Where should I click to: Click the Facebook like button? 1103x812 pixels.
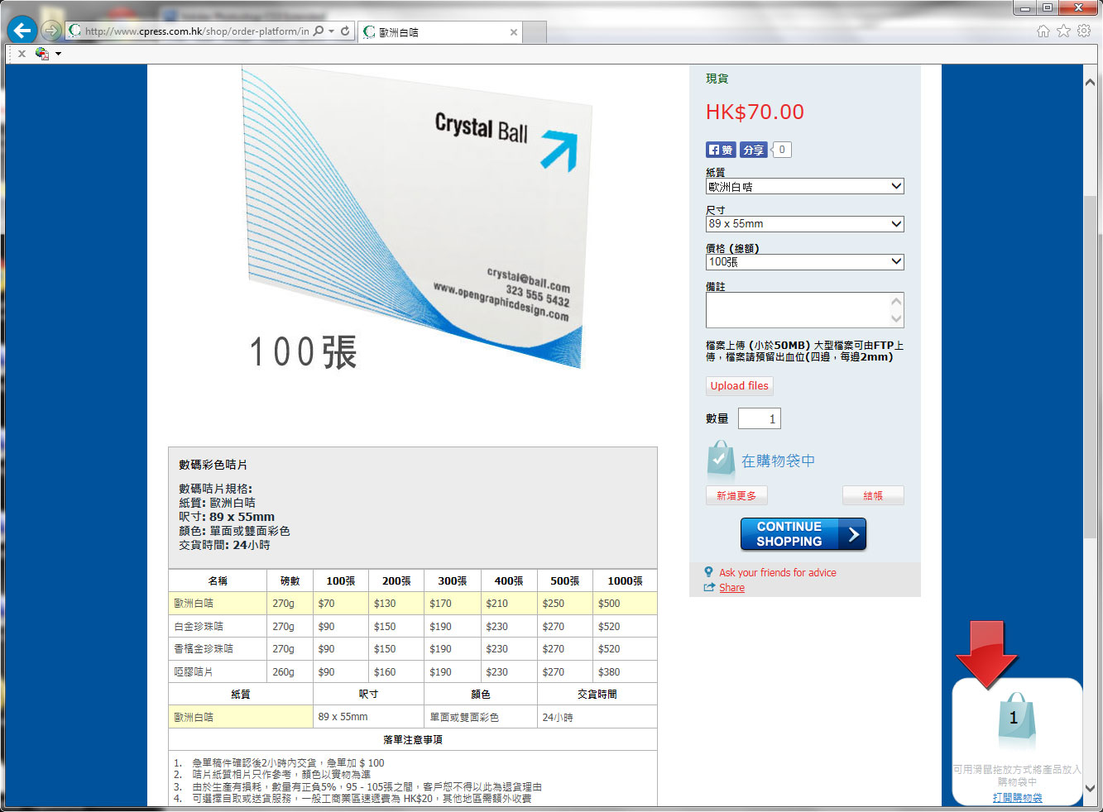[x=720, y=150]
